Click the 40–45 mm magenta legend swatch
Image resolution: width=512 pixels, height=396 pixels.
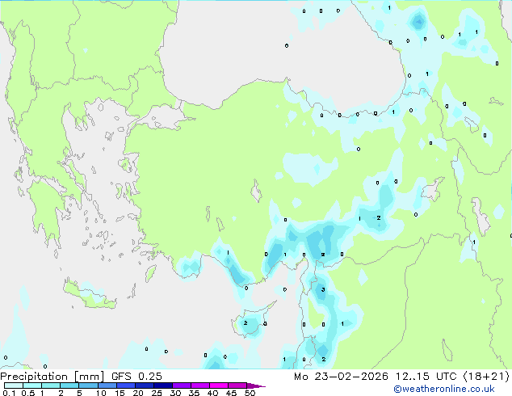(x=219, y=385)
